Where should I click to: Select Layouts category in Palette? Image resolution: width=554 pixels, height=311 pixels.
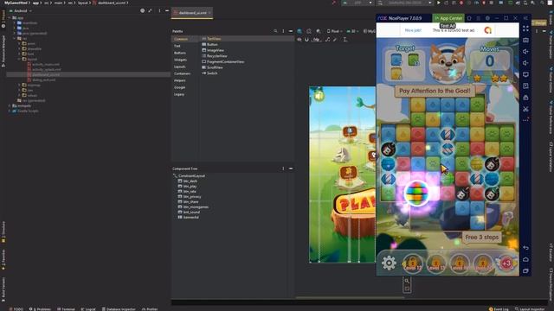pos(179,67)
